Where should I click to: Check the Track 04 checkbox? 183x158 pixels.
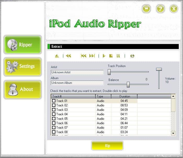click(x=54, y=114)
